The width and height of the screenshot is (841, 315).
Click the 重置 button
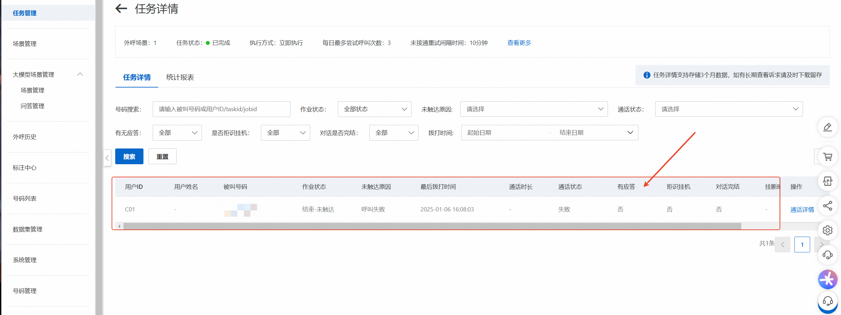point(162,156)
